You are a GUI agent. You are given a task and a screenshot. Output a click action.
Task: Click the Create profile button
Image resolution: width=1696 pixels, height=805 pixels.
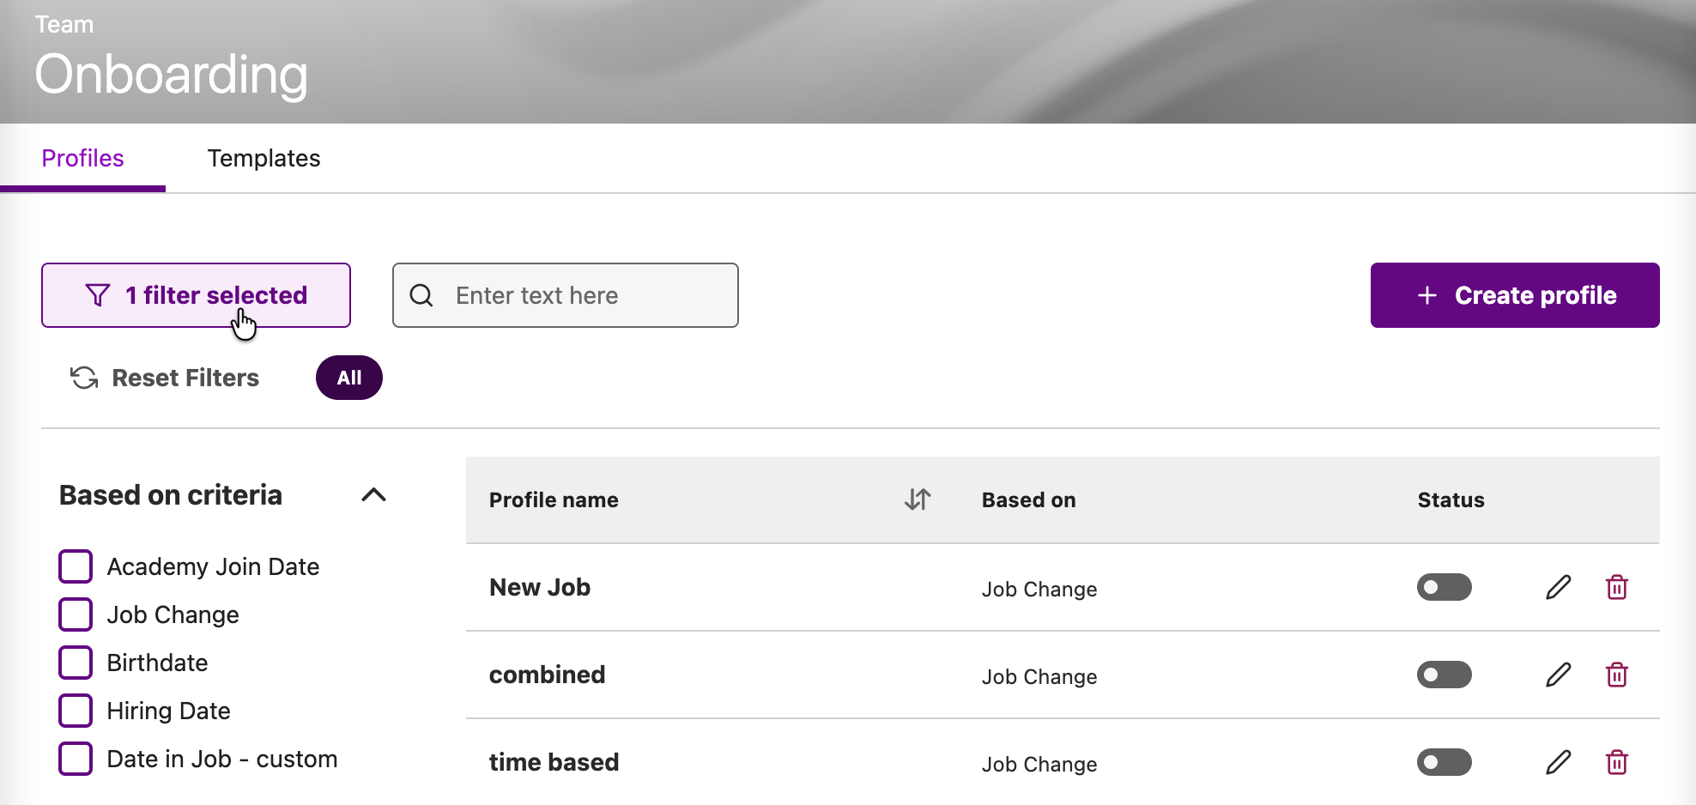point(1515,295)
